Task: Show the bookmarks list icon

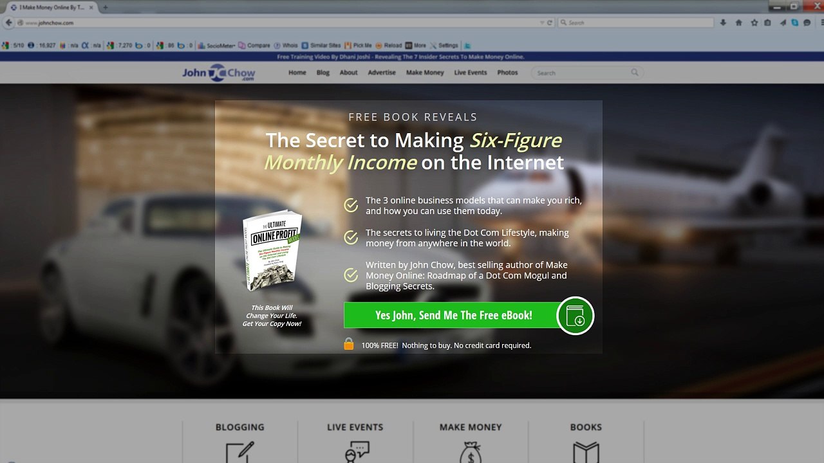Action: point(767,23)
